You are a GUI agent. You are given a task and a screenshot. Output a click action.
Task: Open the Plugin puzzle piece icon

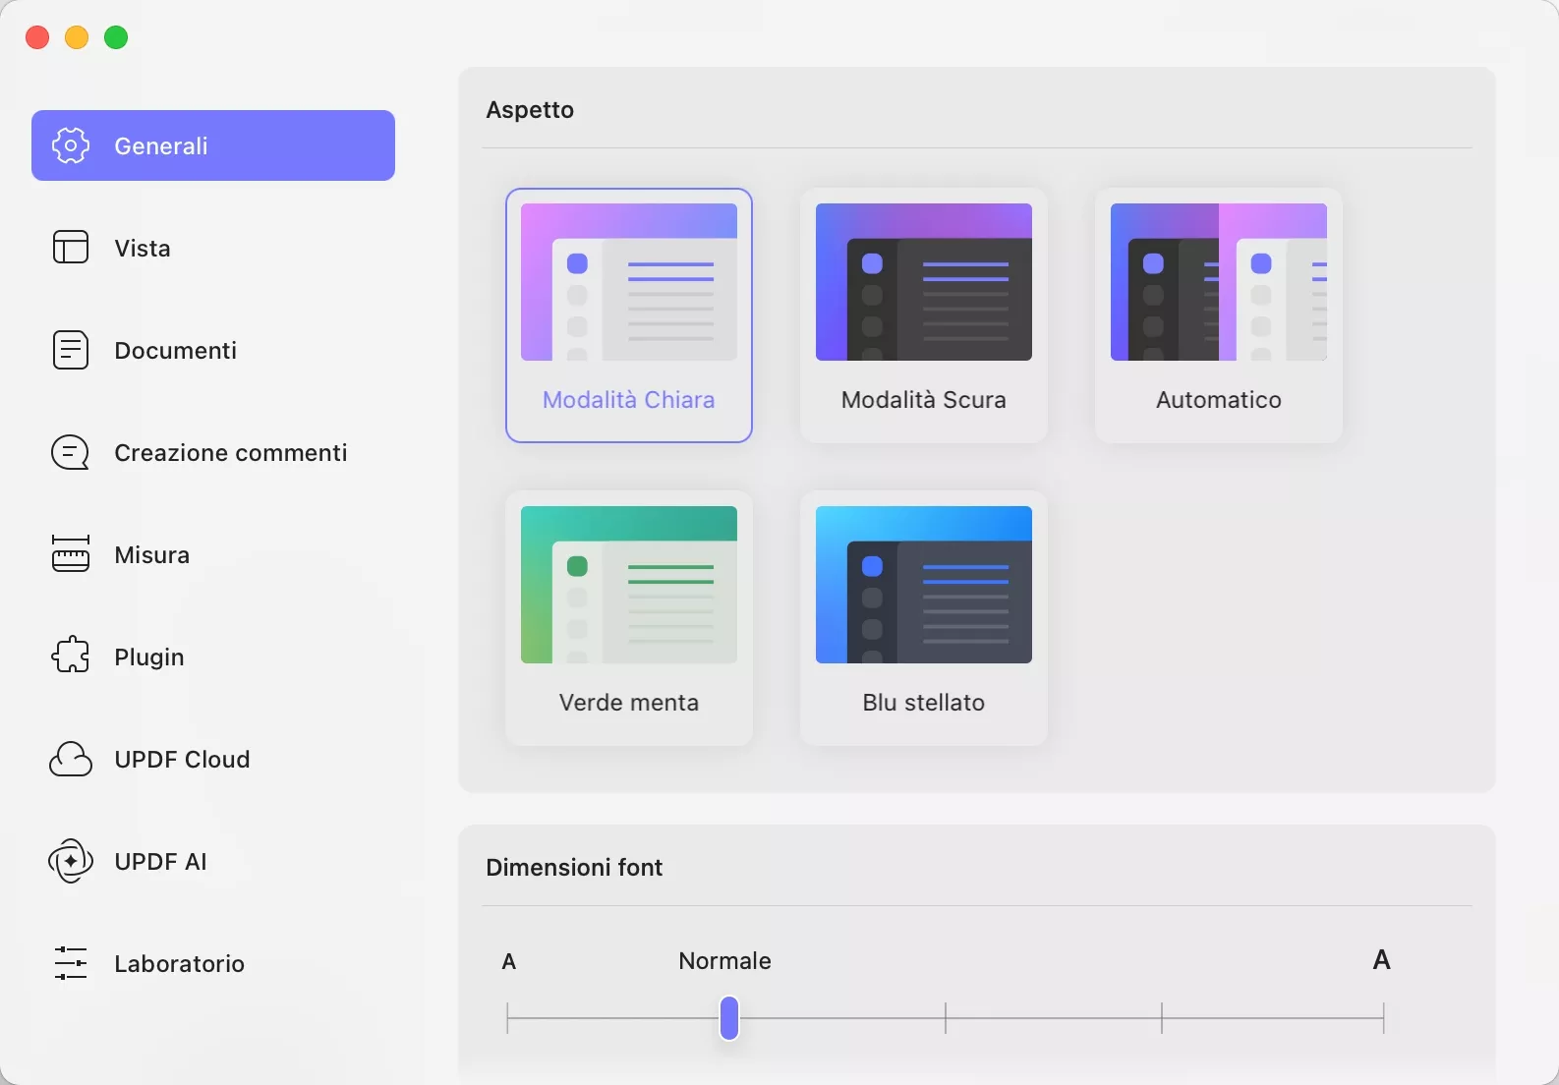pos(71,657)
